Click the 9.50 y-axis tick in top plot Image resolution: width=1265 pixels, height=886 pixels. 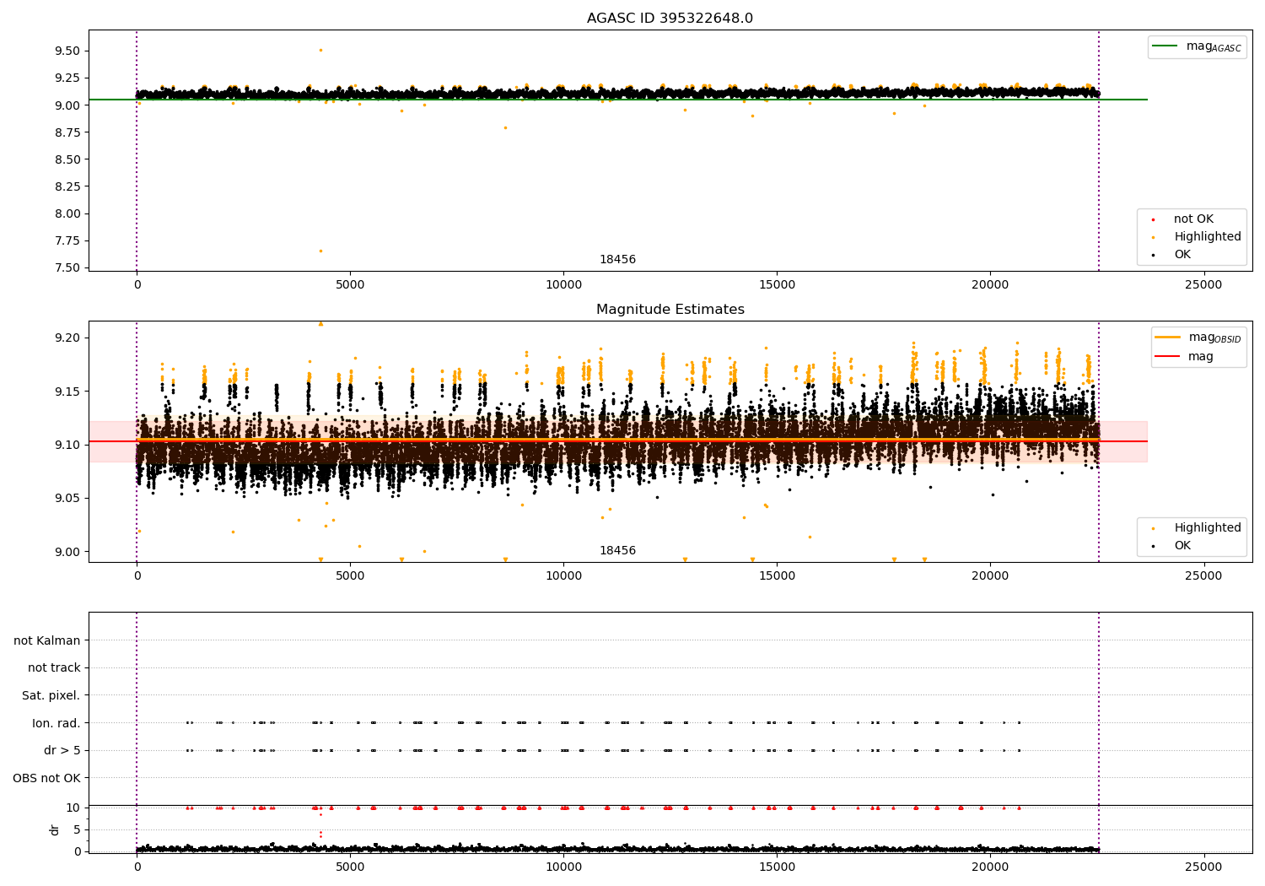click(67, 51)
